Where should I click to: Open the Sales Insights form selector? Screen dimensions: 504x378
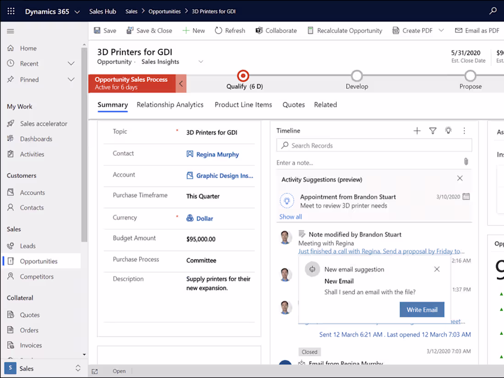click(201, 61)
